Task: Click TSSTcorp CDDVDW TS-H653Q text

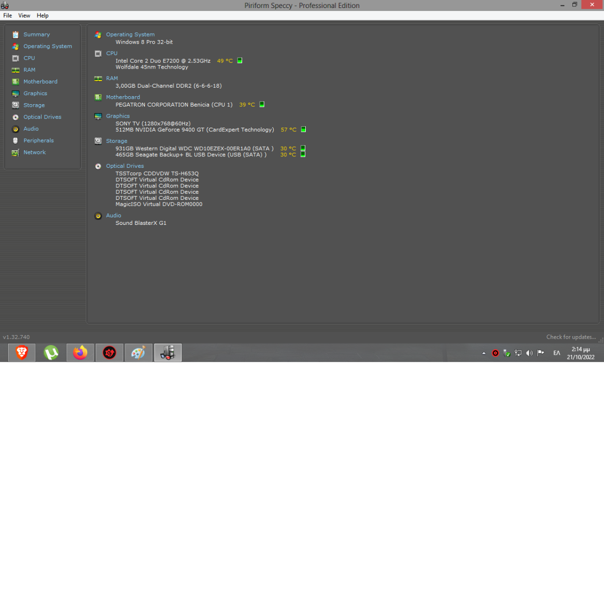Action: [157, 174]
